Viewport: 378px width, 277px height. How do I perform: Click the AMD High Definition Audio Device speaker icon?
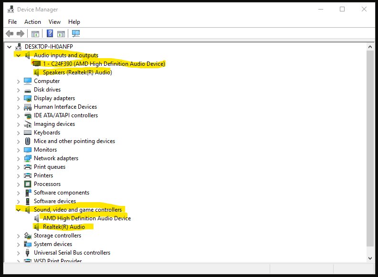tap(36, 218)
